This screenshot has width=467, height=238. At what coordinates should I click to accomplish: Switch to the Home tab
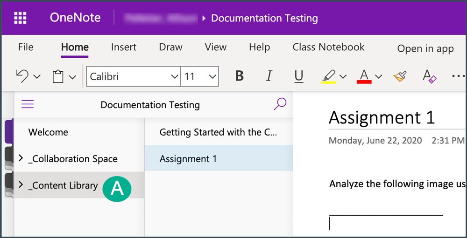[x=75, y=47]
